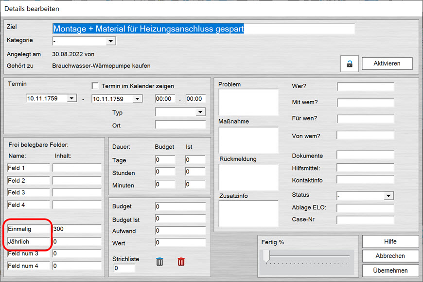Apply changes with Übernehmen button
The height and width of the screenshot is (282, 423).
[x=390, y=270]
